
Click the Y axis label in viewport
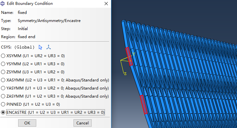(x=134, y=54)
